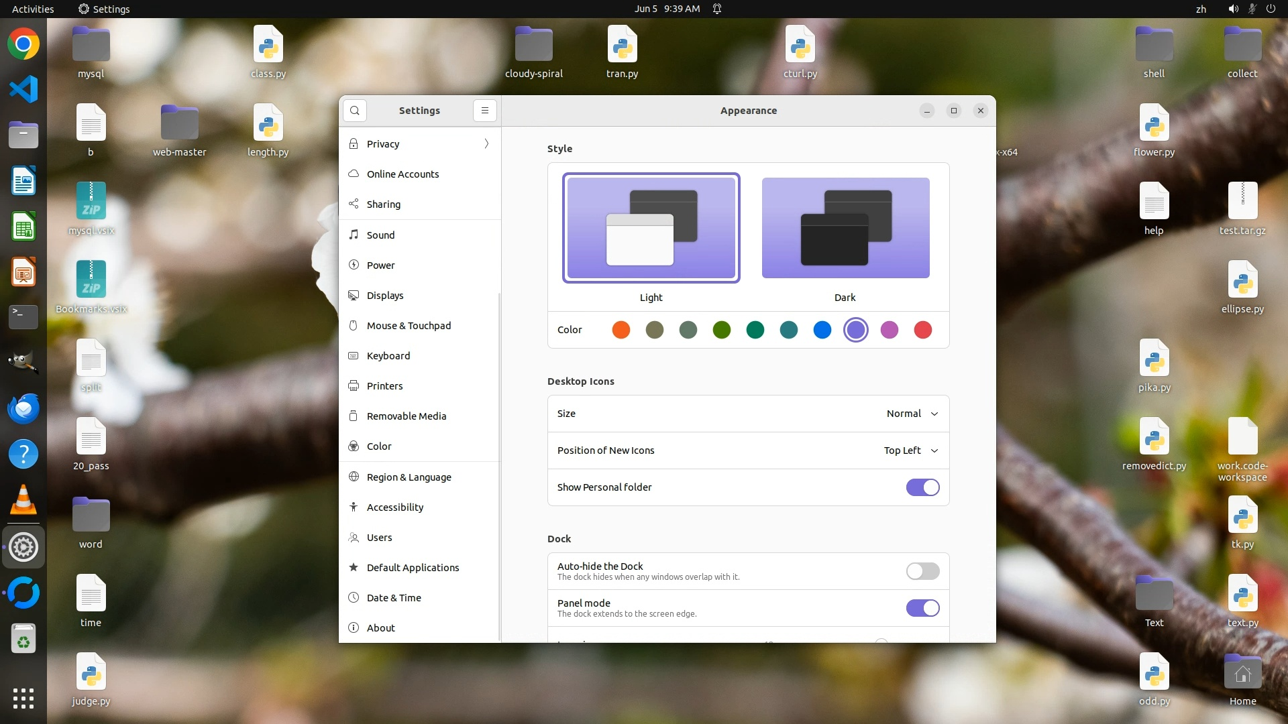Open the VLC cone icon in dock
Screen dimensions: 1288x724
pos(23,500)
